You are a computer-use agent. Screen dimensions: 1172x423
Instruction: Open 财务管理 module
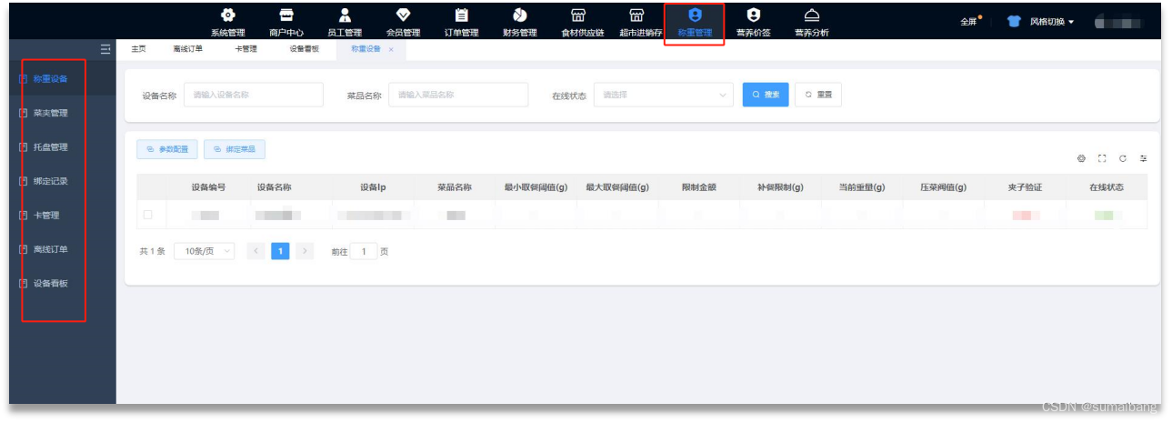click(519, 23)
